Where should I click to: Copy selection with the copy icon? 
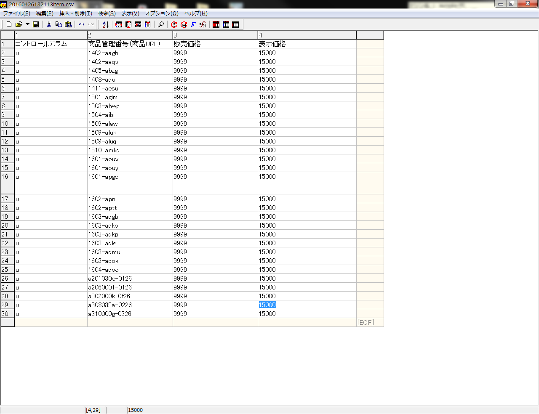(59, 24)
